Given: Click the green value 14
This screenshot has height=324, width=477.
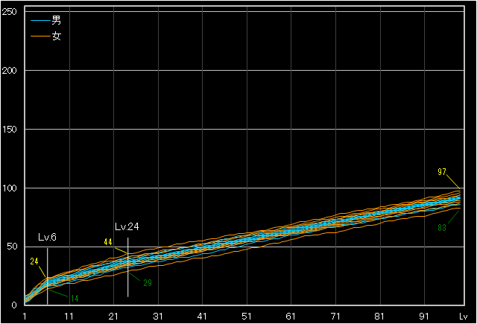Looking at the screenshot, I should [x=75, y=299].
